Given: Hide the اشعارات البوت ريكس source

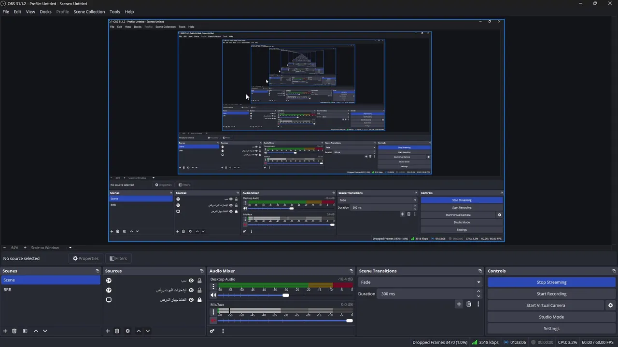Looking at the screenshot, I should [191, 290].
